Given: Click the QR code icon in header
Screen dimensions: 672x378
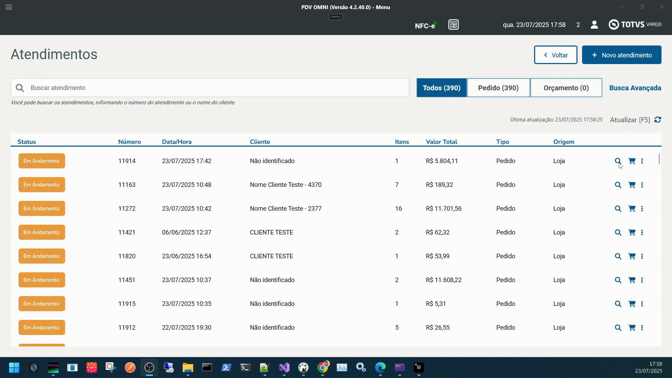Looking at the screenshot, I should (453, 25).
